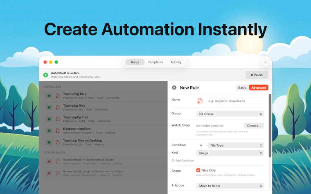Select the Desktop Installers rule title
This screenshot has height=194, width=311.
coord(77,129)
